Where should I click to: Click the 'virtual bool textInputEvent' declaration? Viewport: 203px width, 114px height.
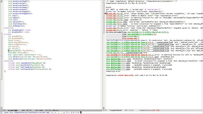coord(30,69)
